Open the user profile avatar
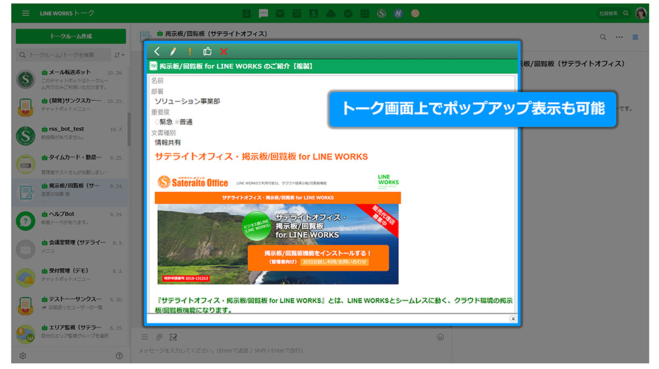Image resolution: width=659 pixels, height=369 pixels. click(x=641, y=13)
